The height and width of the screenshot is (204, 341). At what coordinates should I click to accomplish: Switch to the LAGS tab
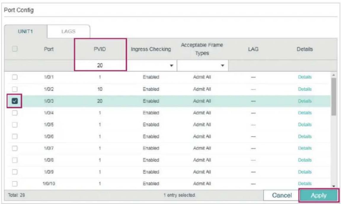point(68,31)
